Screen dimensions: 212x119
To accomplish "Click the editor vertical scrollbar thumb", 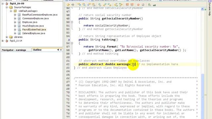I will pos(202,96).
